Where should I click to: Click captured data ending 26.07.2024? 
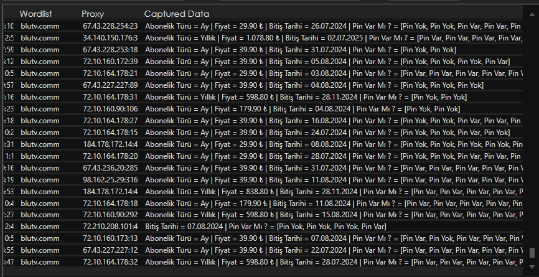click(x=334, y=26)
